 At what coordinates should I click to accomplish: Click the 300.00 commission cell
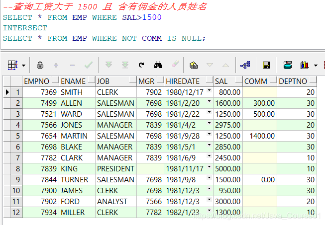pyautogui.click(x=260, y=103)
